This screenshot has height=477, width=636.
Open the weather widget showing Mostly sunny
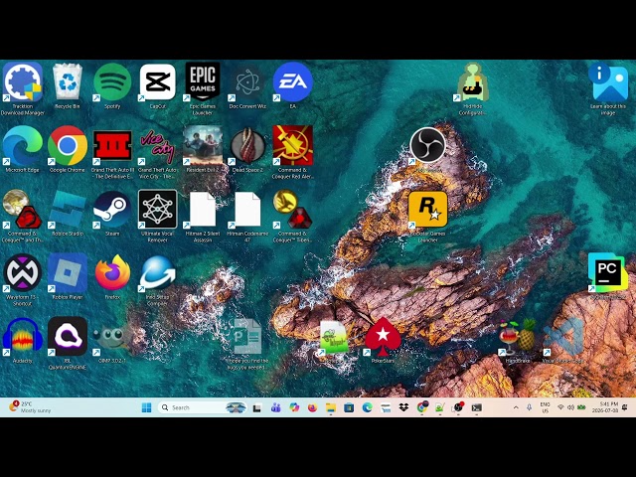31,406
